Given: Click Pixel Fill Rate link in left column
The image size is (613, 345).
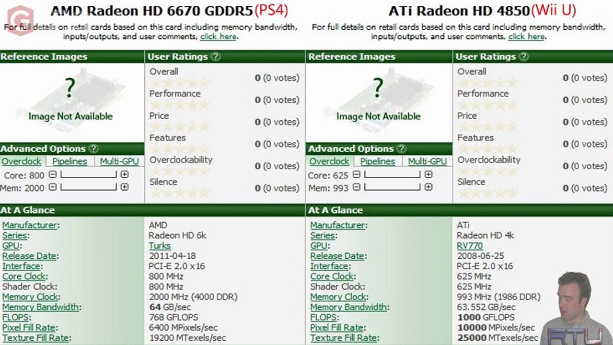Looking at the screenshot, I should (x=28, y=328).
